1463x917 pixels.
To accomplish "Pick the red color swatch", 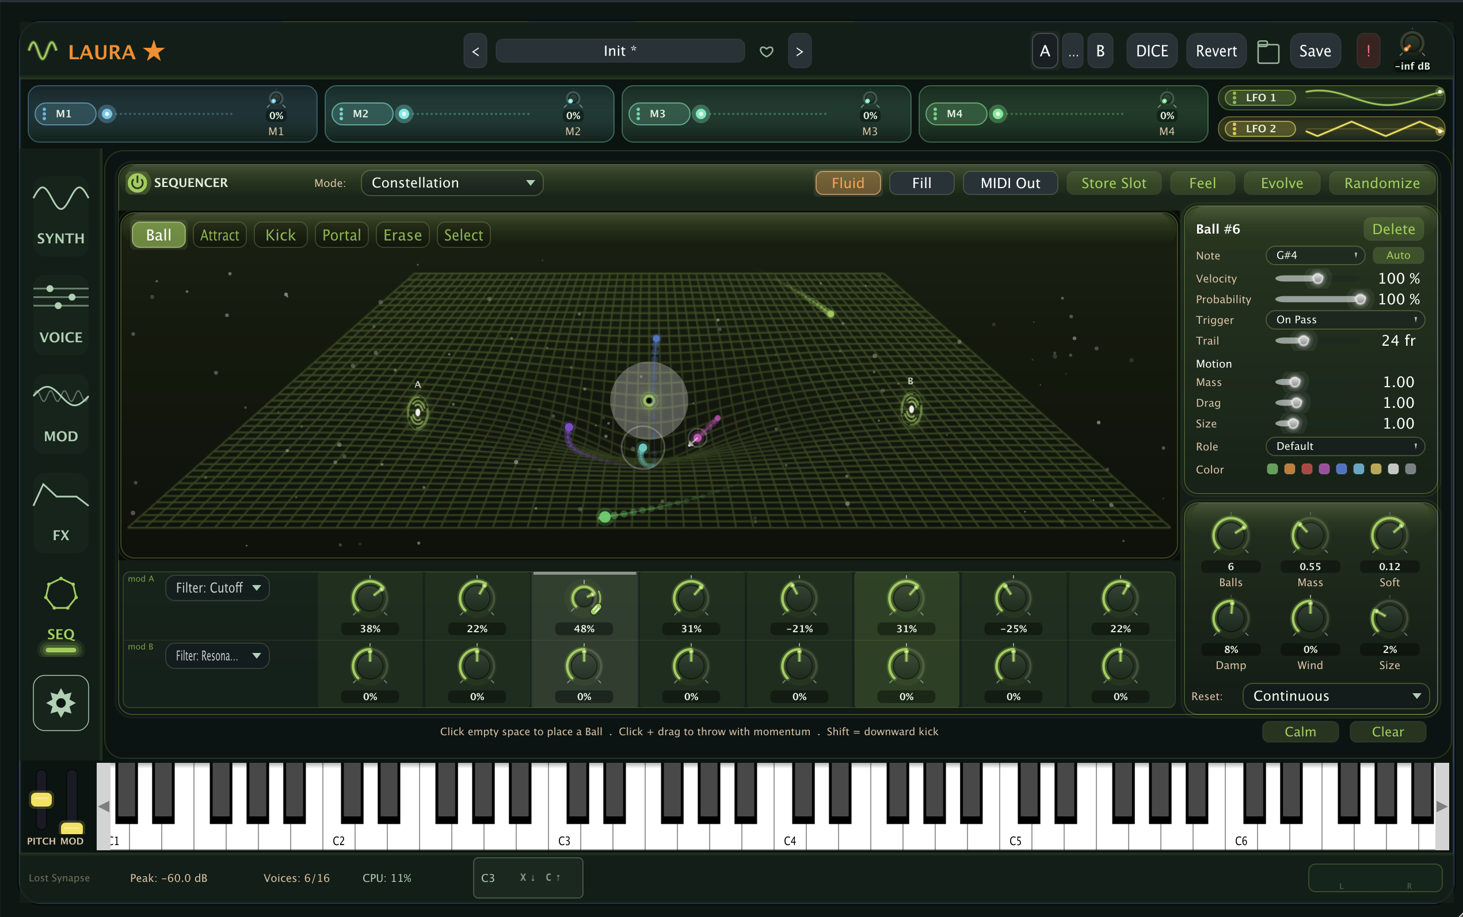I will [1306, 469].
